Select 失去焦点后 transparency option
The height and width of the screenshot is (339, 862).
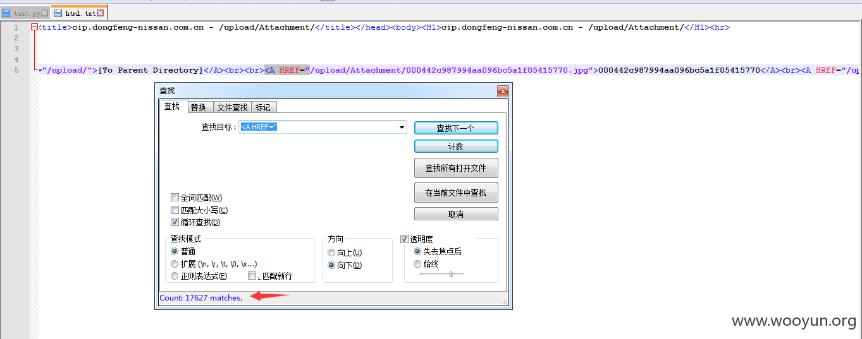[x=417, y=251]
